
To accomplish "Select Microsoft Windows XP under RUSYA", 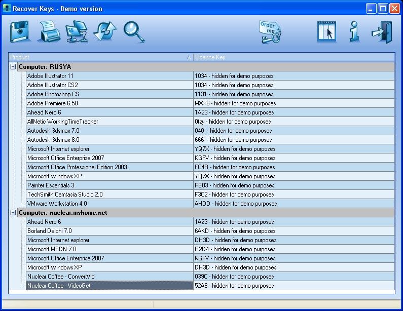I will [55, 176].
